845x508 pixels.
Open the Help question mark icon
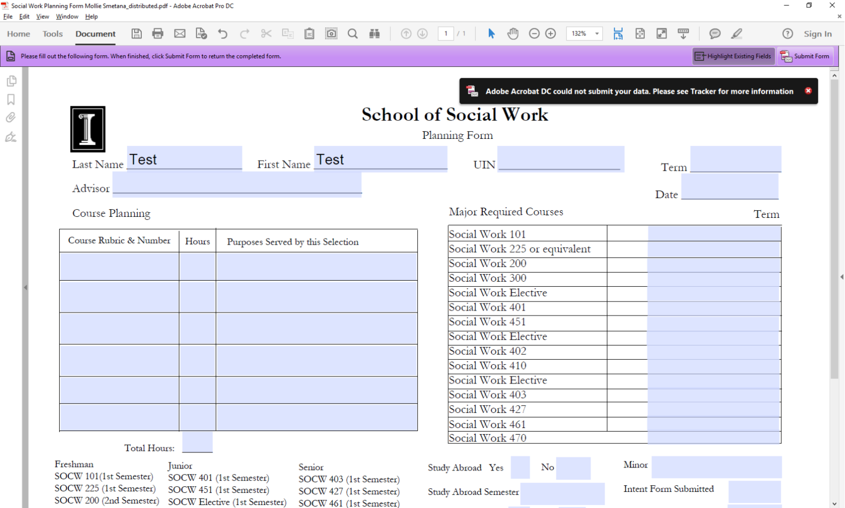click(x=788, y=34)
